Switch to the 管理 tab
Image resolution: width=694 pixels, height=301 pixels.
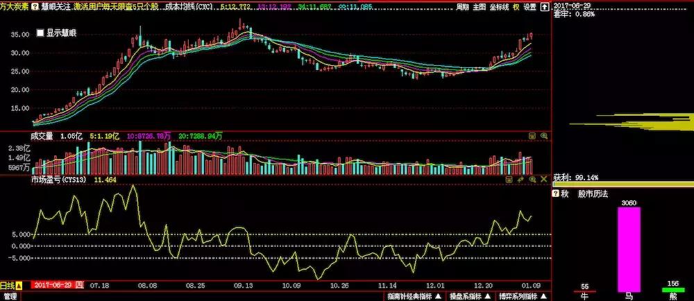[x=11, y=296]
